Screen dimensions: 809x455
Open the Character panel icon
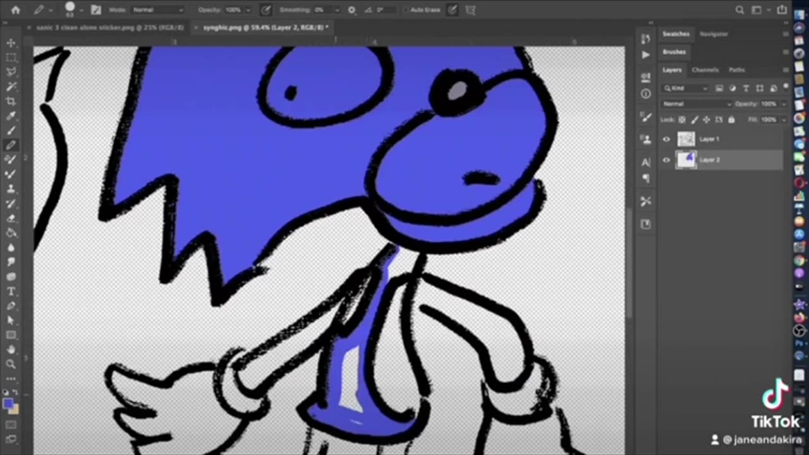pos(645,162)
